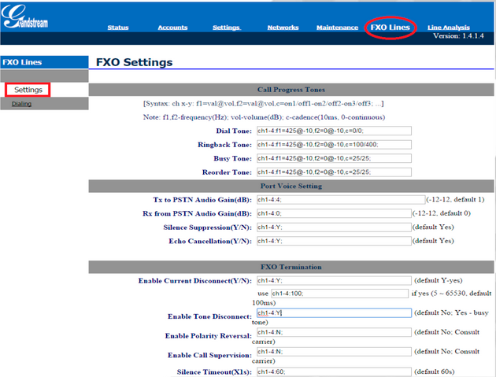Image resolution: width=496 pixels, height=377 pixels.
Task: Focus the Busy Tone text box
Action: coord(333,158)
